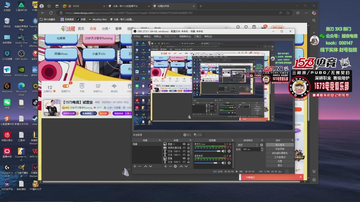Click 启动虚拟摄像机 button in OBS
The width and height of the screenshot is (360, 202).
click(x=279, y=153)
